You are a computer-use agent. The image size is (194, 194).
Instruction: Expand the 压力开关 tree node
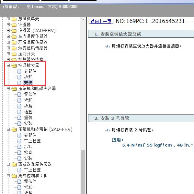8,54
